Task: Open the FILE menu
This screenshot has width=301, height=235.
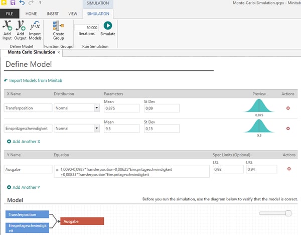Action: click(10, 14)
